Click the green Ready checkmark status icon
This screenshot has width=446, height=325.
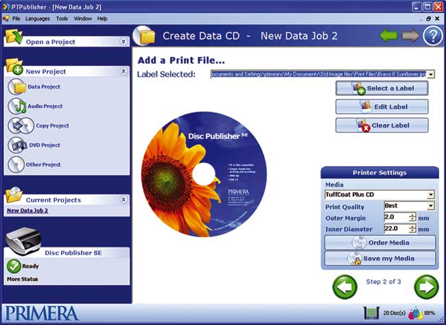pyautogui.click(x=14, y=266)
